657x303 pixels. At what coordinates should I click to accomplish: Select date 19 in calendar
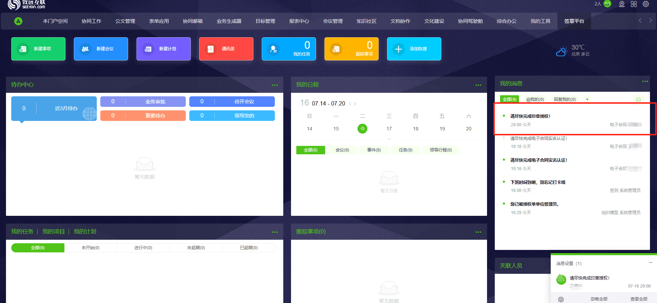click(442, 129)
